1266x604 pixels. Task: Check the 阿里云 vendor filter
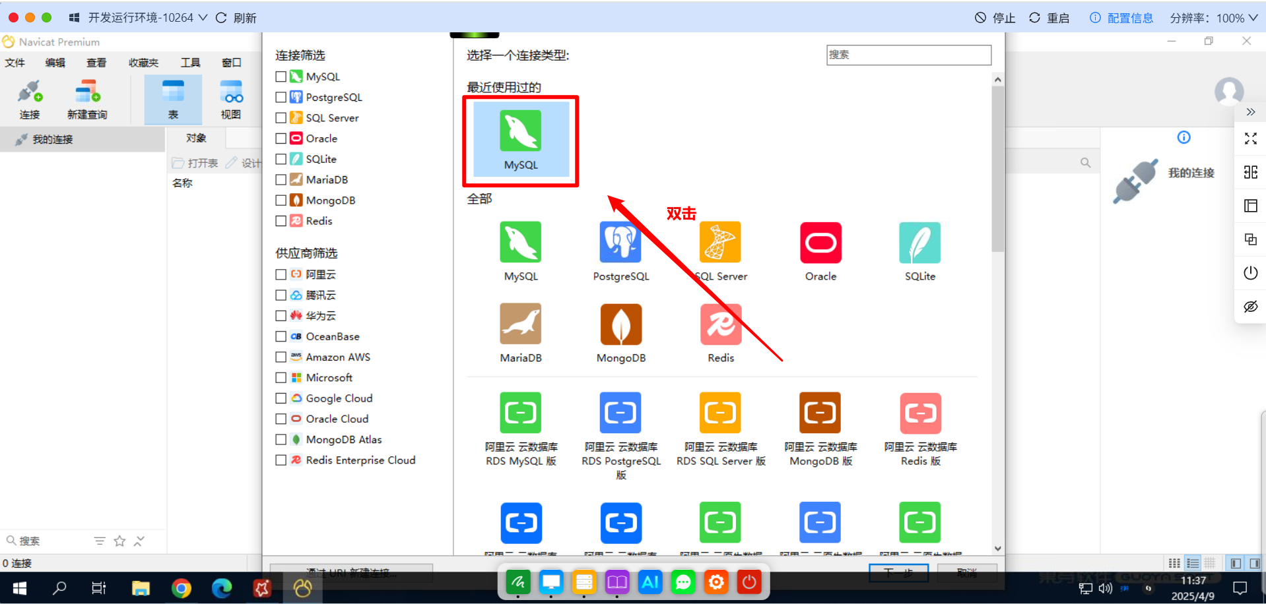point(281,274)
